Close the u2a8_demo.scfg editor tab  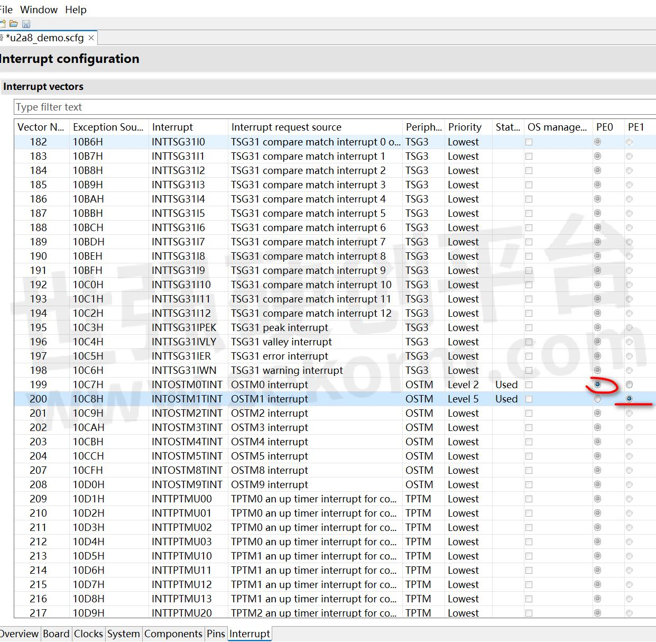click(91, 38)
